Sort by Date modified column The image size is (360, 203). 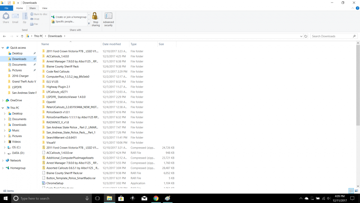115,44
